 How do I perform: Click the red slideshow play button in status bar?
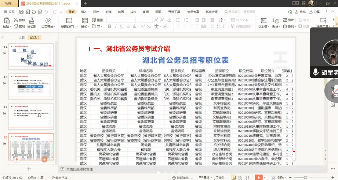coord(259,177)
